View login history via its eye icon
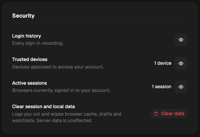 (181, 40)
